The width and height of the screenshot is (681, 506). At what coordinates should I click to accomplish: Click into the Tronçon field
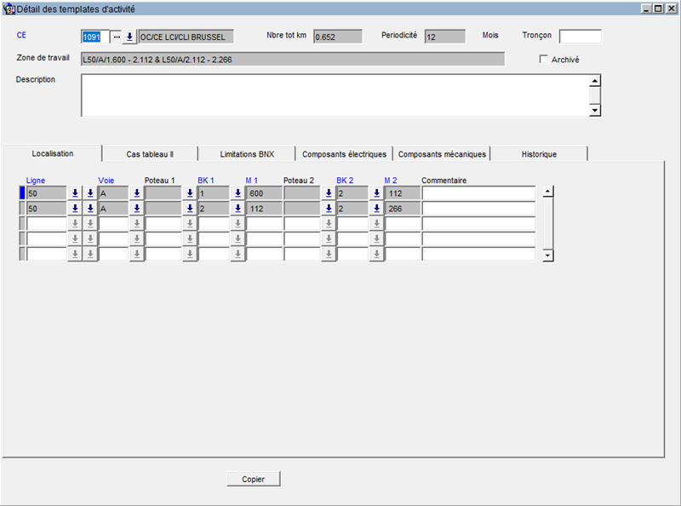[x=581, y=37]
